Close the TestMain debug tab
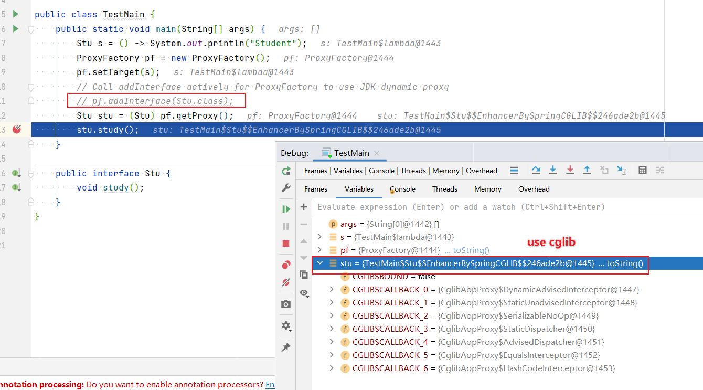Viewport: 703px width, 390px height. point(376,153)
